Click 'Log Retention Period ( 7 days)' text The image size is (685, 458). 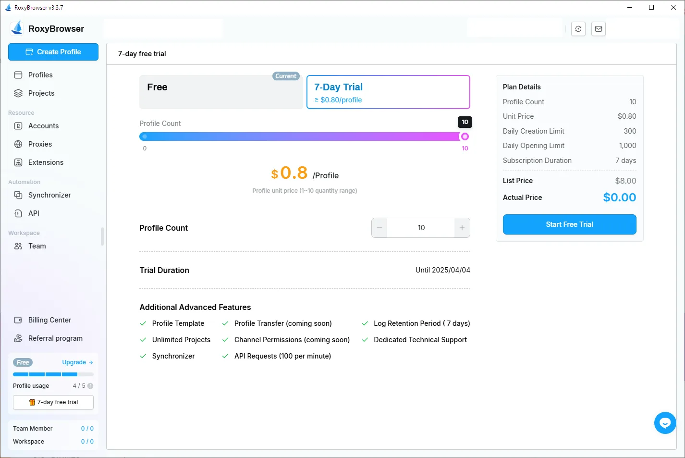click(422, 323)
